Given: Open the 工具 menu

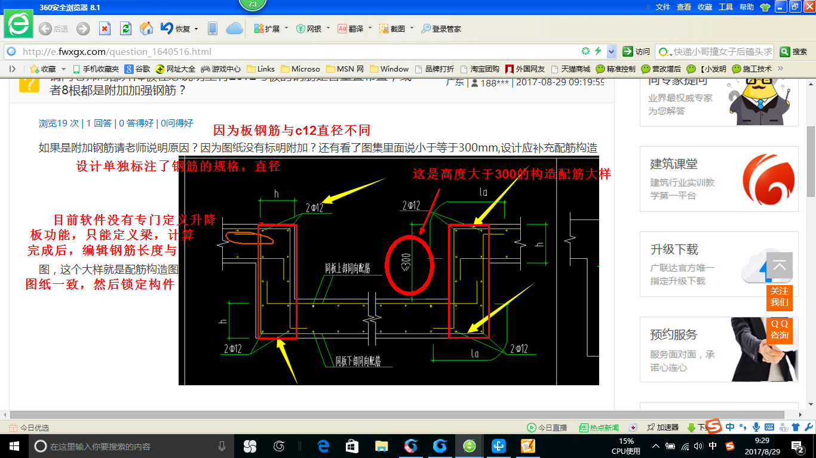Looking at the screenshot, I should pyautogui.click(x=726, y=7).
